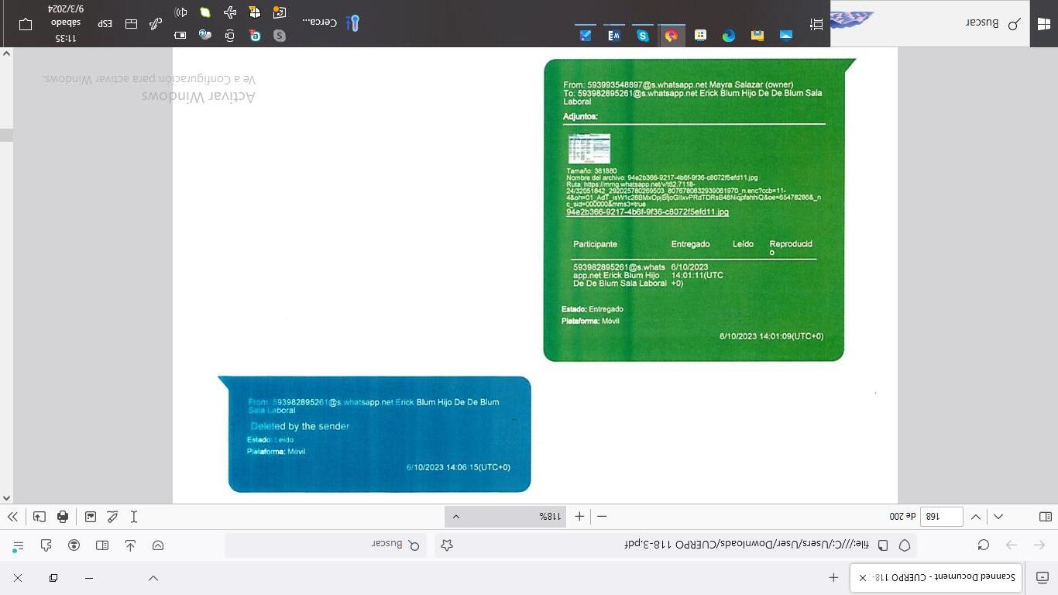Zoom in with the plus button
Image resolution: width=1058 pixels, height=595 pixels.
pos(579,517)
